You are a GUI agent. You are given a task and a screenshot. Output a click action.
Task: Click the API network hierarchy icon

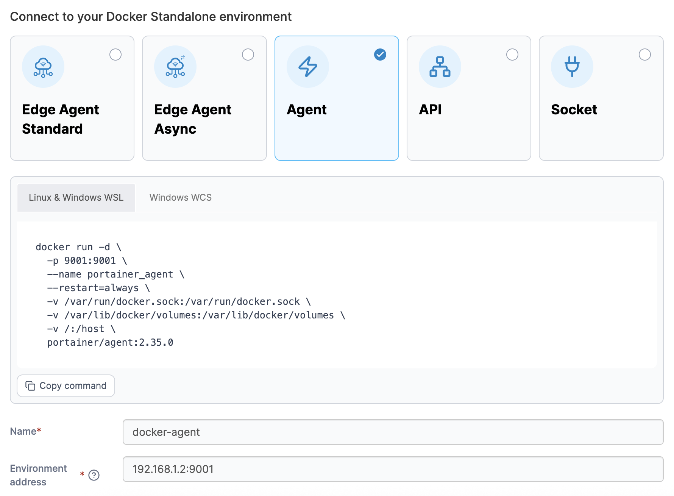(440, 67)
